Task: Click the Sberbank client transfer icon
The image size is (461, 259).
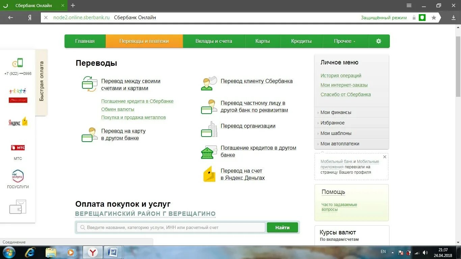Action: pyautogui.click(x=209, y=83)
